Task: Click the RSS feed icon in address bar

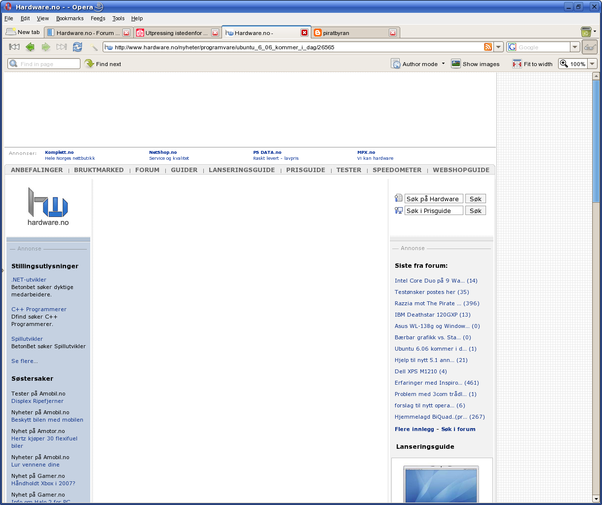Action: [x=488, y=47]
